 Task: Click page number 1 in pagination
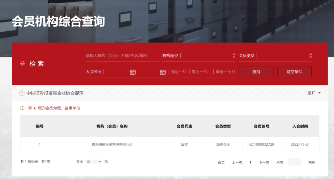250,162
